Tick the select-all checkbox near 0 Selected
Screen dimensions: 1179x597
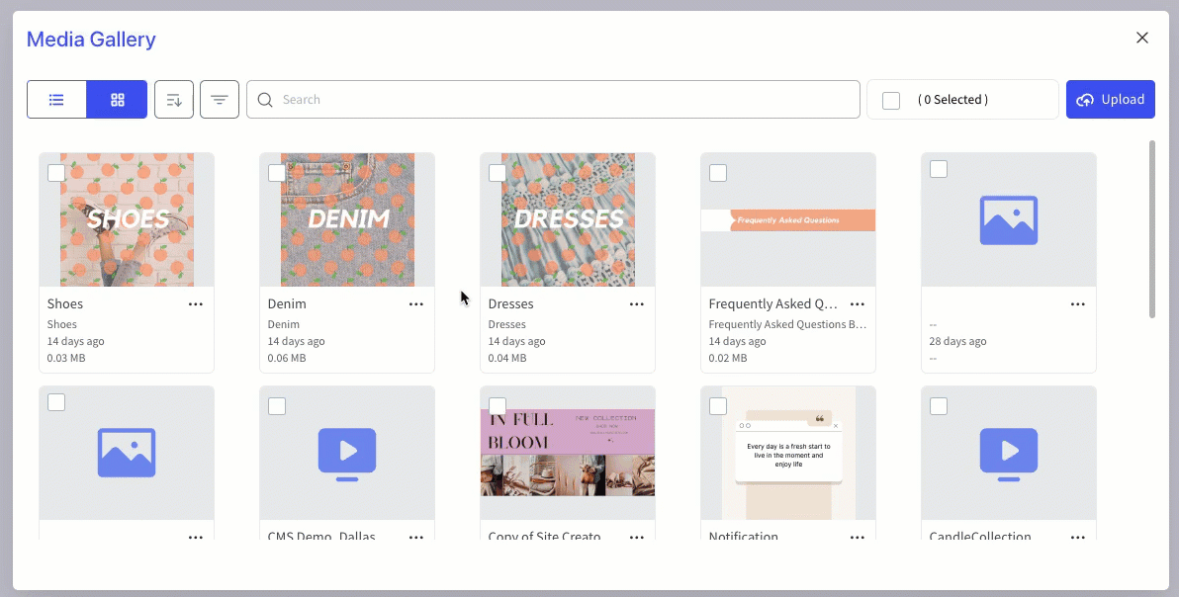pyautogui.click(x=890, y=99)
